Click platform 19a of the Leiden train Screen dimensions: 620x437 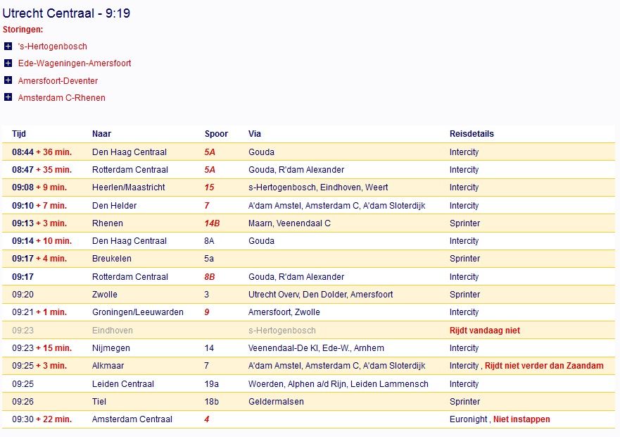[x=212, y=384]
